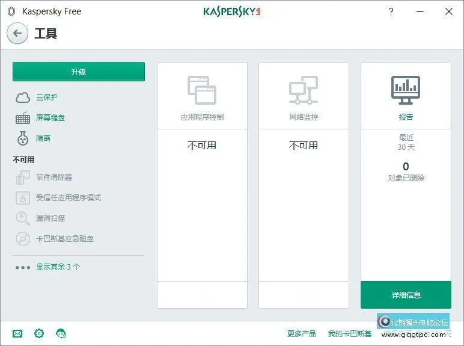464x346 pixels.
Task: Open the support agent icon
Action: [61, 333]
